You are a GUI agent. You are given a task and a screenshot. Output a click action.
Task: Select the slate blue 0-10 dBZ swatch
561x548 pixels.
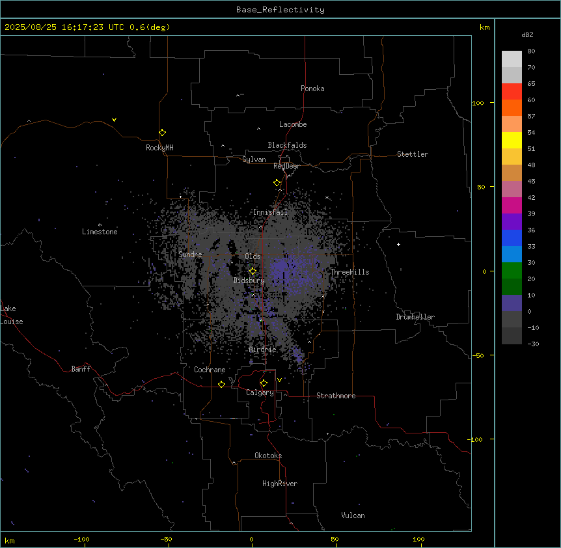click(x=512, y=303)
